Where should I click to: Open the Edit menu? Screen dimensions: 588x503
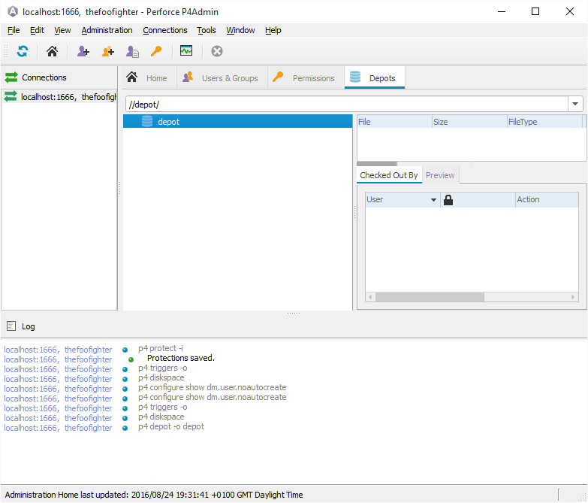pos(37,30)
